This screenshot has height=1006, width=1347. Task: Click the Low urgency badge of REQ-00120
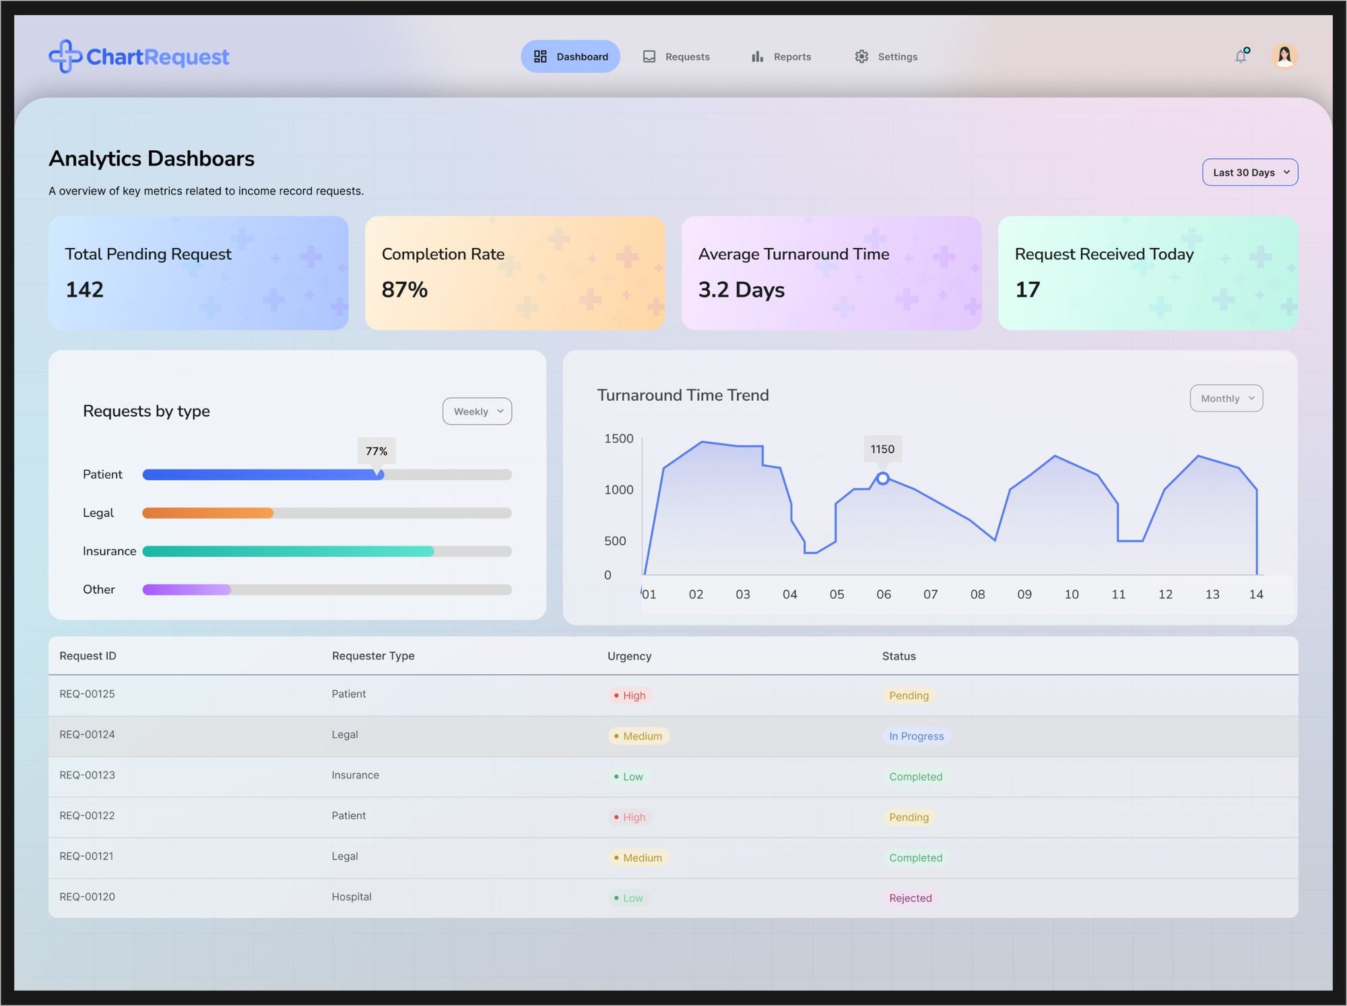[x=628, y=898]
